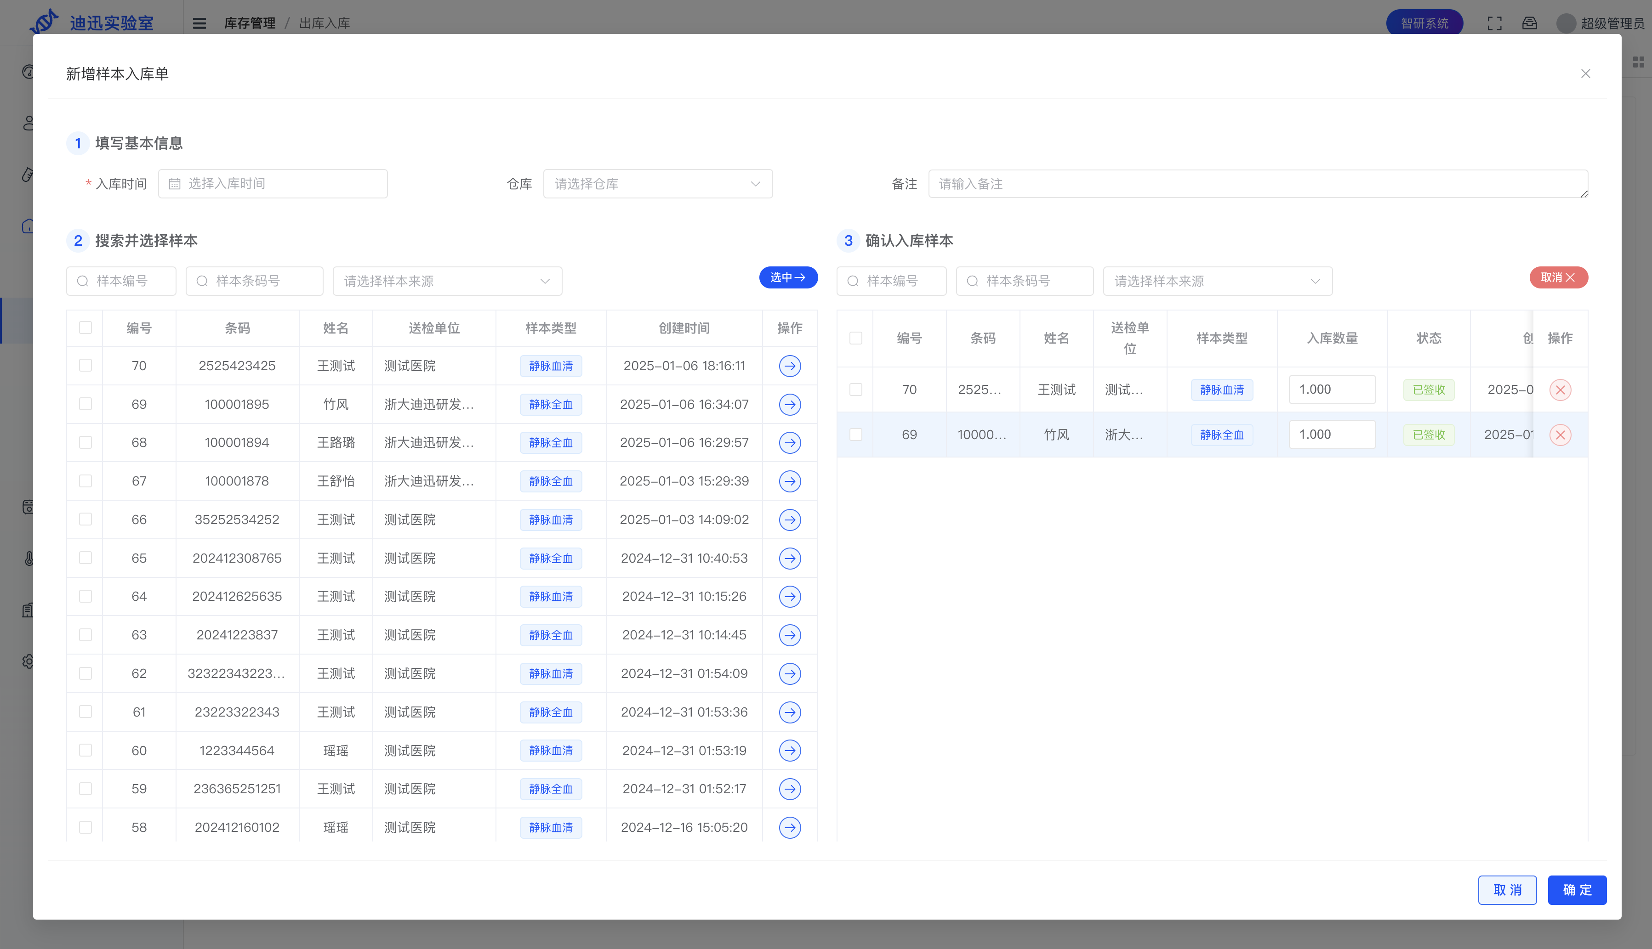Screen dimensions: 1652x949
Task: Click arrow icon for barcode 20241223837
Action: 790,635
